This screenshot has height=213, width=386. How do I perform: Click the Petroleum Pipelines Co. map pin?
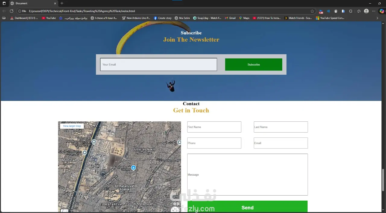(x=94, y=142)
